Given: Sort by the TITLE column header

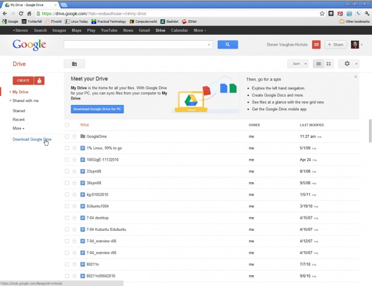Looking at the screenshot, I should (x=85, y=125).
